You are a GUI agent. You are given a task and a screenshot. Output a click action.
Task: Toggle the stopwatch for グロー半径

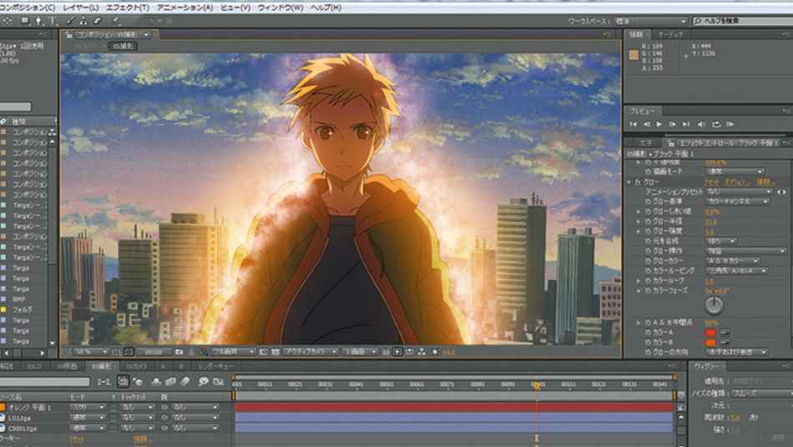[x=648, y=221]
